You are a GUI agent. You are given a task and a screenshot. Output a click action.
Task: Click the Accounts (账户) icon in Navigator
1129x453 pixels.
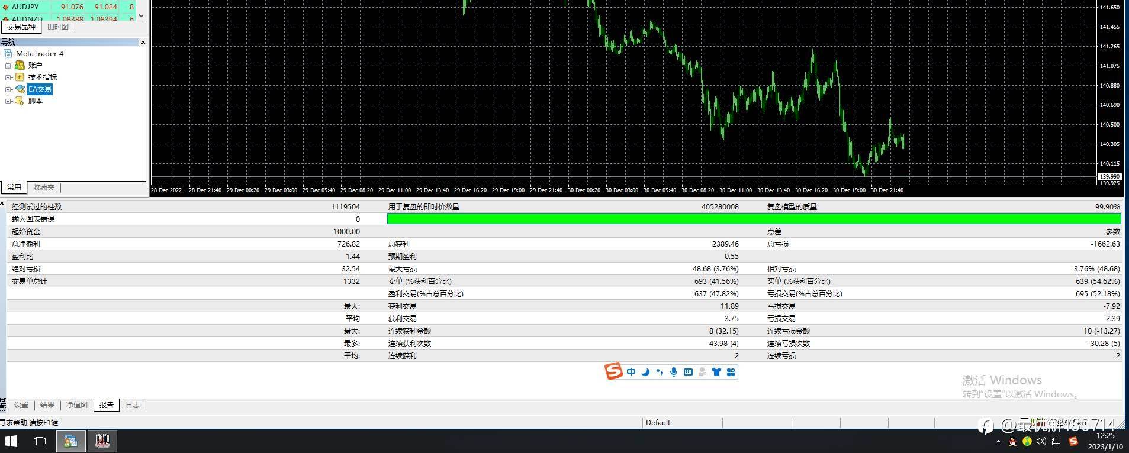tap(20, 65)
